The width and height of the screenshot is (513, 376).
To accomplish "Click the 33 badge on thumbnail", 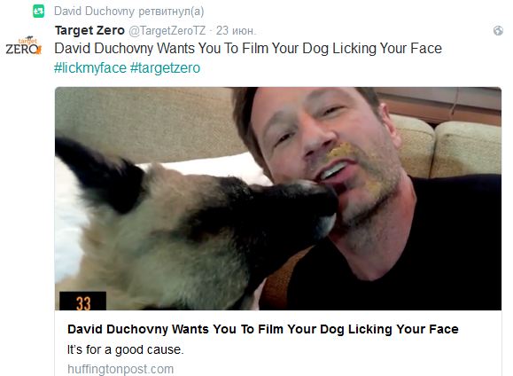I will pos(82,301).
